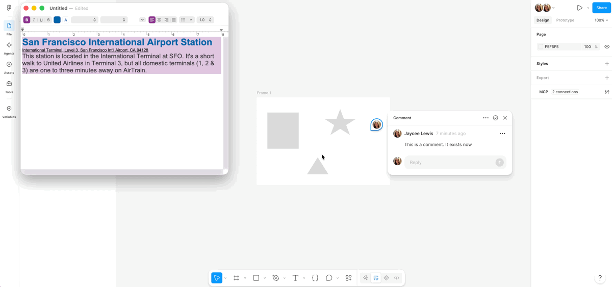Viewport: 612px width, 287px height.
Task: Select the gray square shape
Action: pyautogui.click(x=283, y=131)
